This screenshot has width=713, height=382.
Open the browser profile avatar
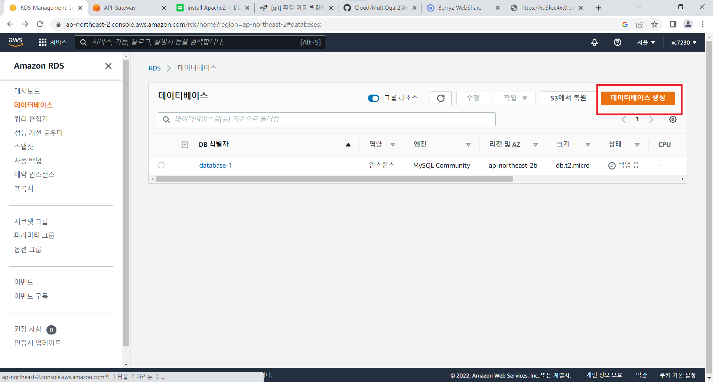[688, 24]
